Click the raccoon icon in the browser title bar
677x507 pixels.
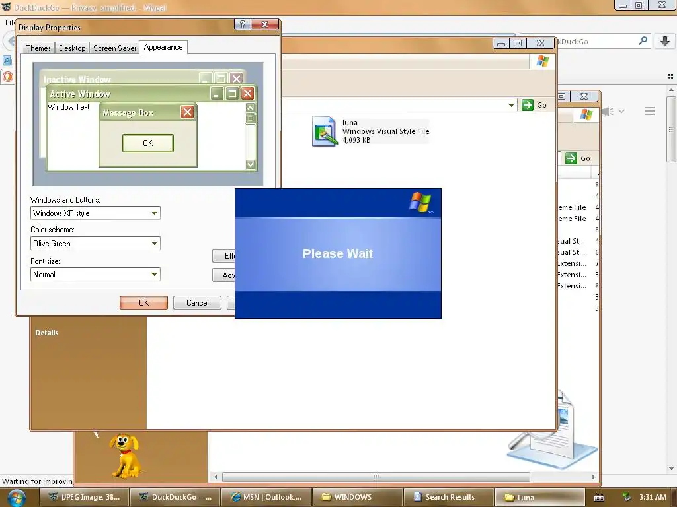[x=6, y=7]
